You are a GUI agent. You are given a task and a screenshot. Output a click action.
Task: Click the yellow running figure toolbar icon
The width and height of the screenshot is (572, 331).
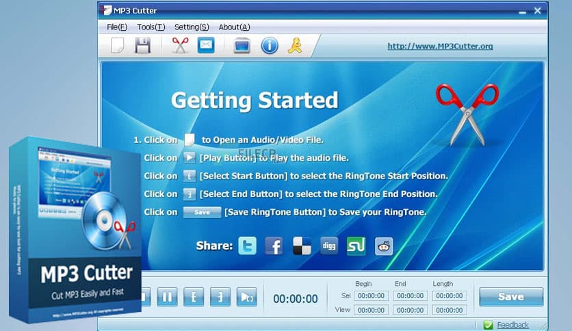295,46
